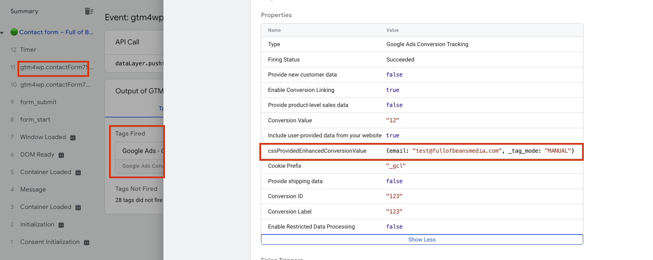653x260 pixels.
Task: Select event 9 form_submit
Action: coord(38,102)
